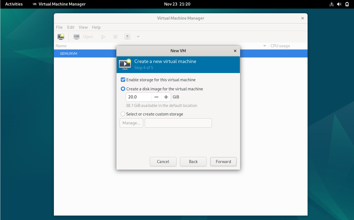Click the Run play toolbar icon

tap(103, 37)
